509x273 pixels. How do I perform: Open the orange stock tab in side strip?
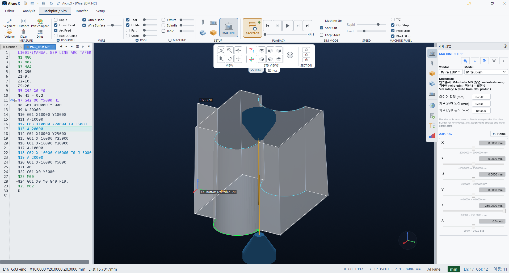click(432, 73)
